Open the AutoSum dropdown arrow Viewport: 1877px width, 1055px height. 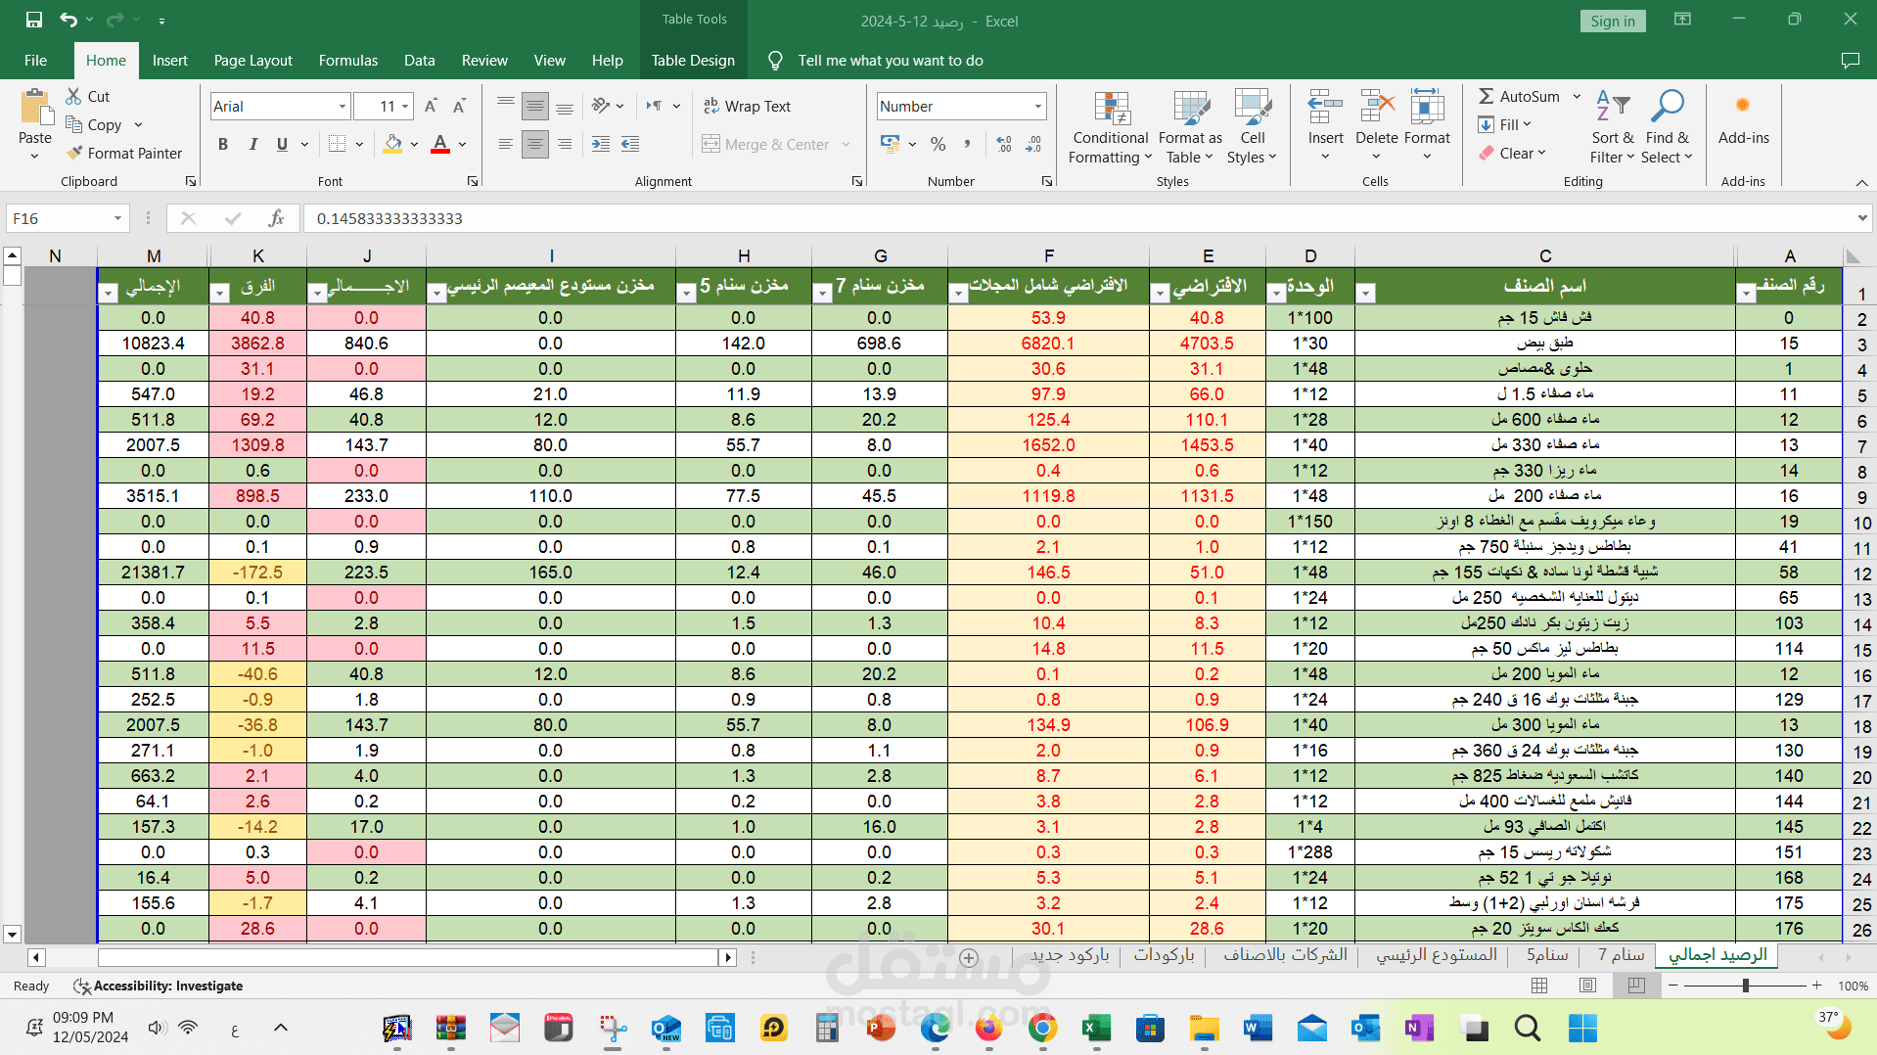(x=1577, y=96)
